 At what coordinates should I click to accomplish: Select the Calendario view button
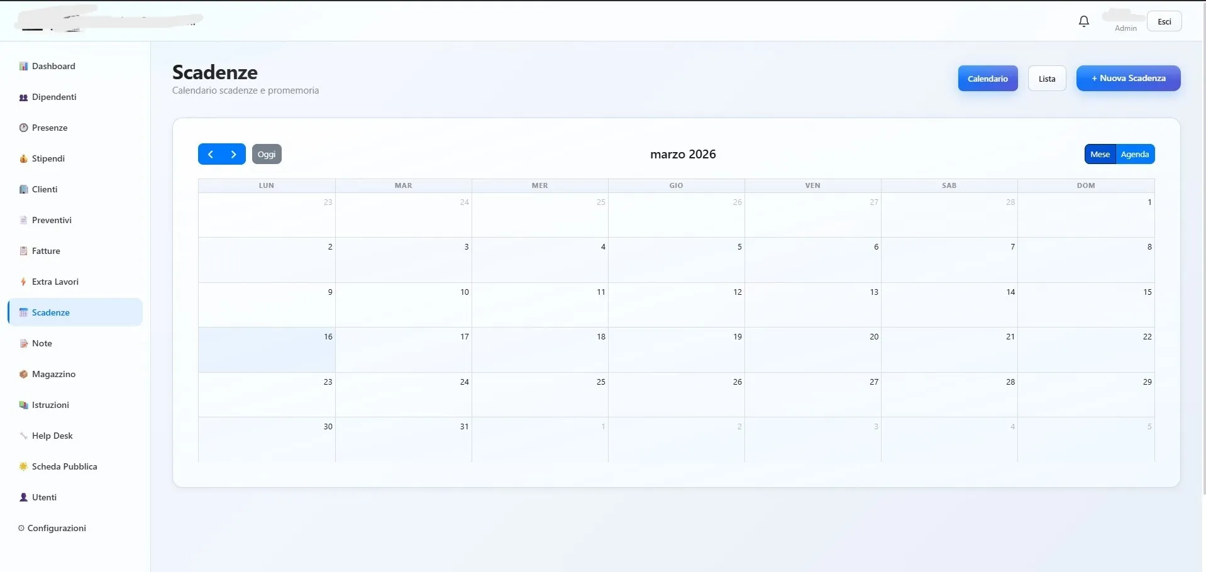tap(988, 79)
